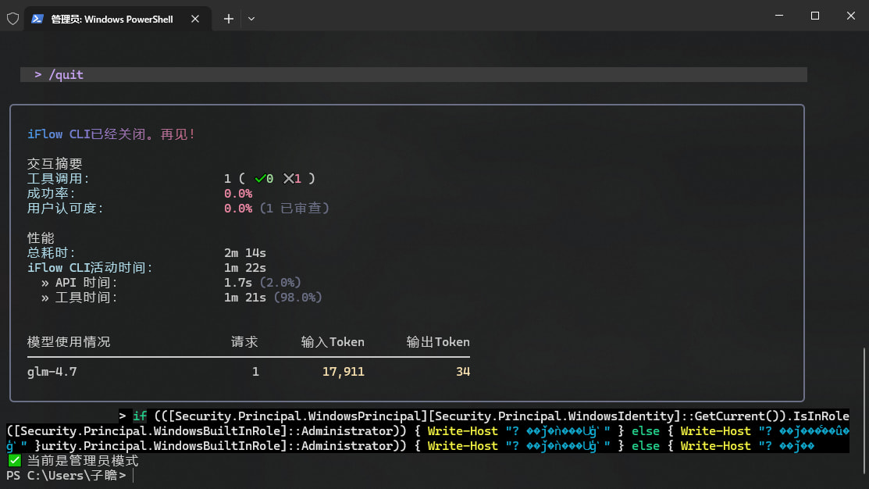Click the vertical scrollbar thumb
The height and width of the screenshot is (489, 869).
(x=864, y=414)
